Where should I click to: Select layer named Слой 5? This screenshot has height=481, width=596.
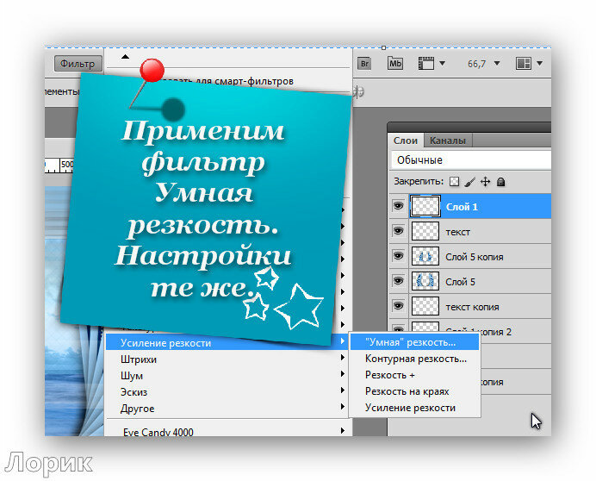460,282
